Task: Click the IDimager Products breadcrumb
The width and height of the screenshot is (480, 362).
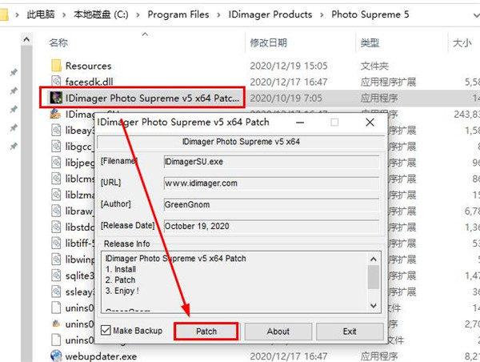Action: (x=270, y=14)
